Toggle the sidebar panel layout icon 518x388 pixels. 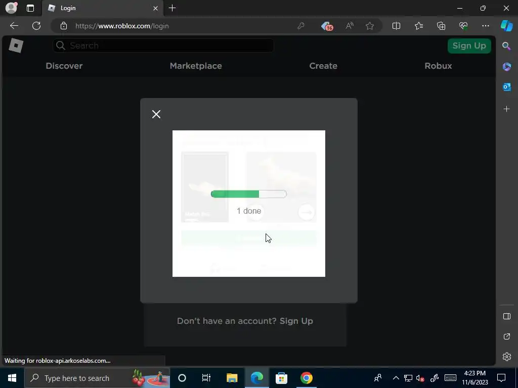(x=506, y=316)
